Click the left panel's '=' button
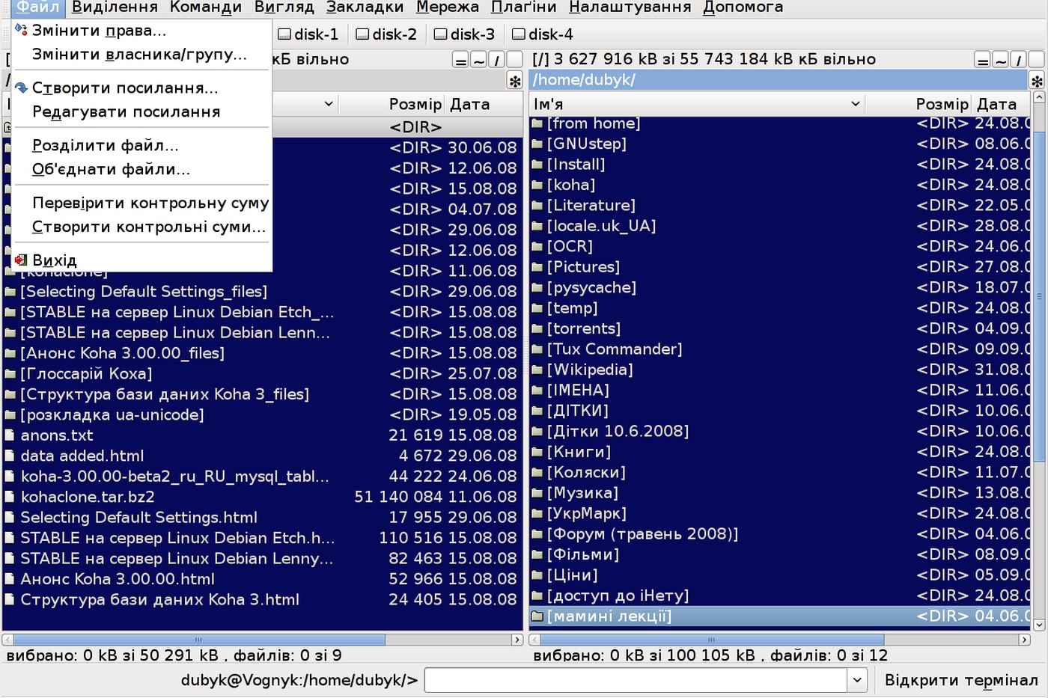 (461, 60)
